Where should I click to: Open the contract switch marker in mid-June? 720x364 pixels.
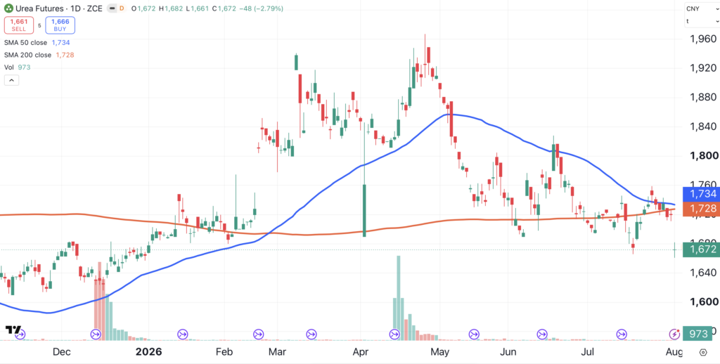click(x=542, y=334)
